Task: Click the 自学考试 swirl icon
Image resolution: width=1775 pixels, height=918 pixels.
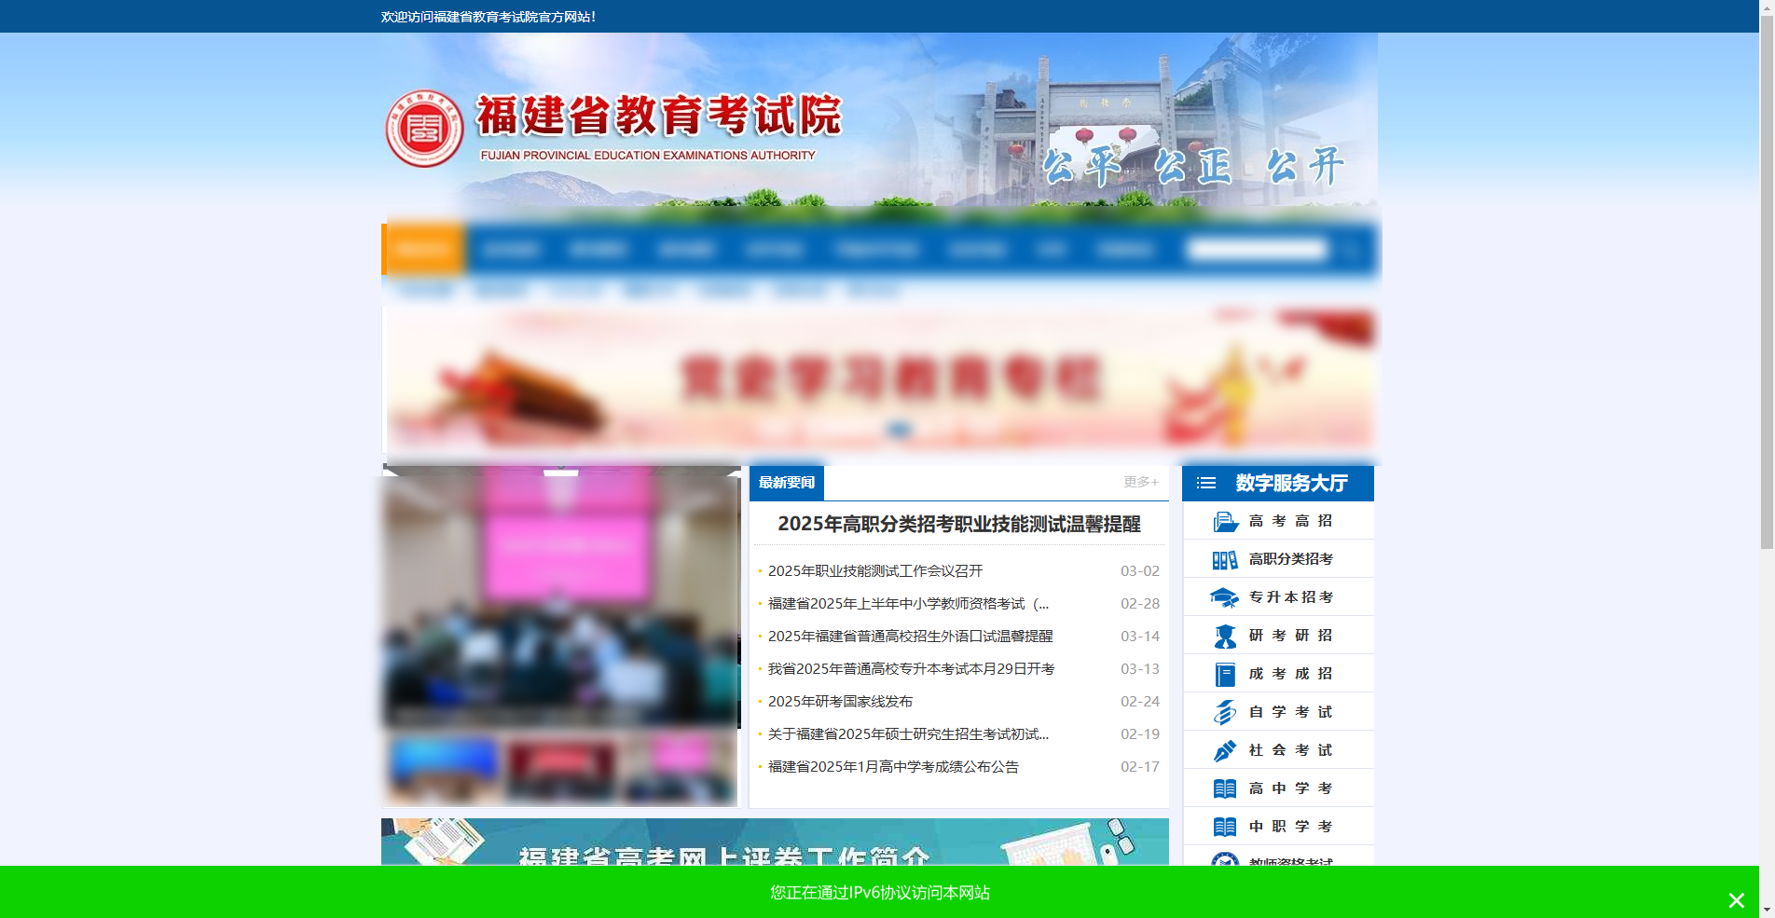Action: [1224, 711]
